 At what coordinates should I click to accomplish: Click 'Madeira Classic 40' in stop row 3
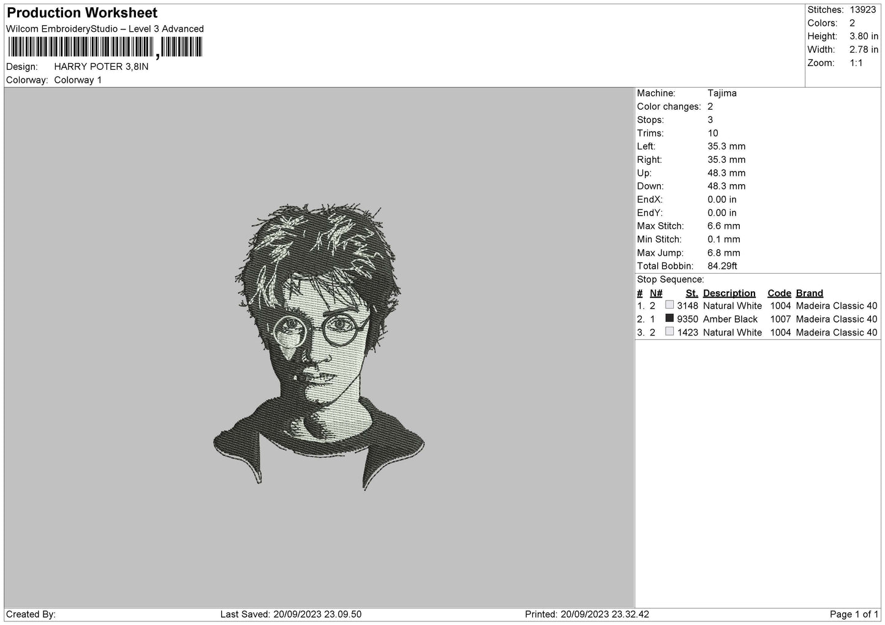point(837,332)
